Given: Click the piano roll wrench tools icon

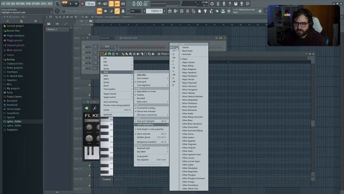Looking at the screenshot, I should point(106,54).
